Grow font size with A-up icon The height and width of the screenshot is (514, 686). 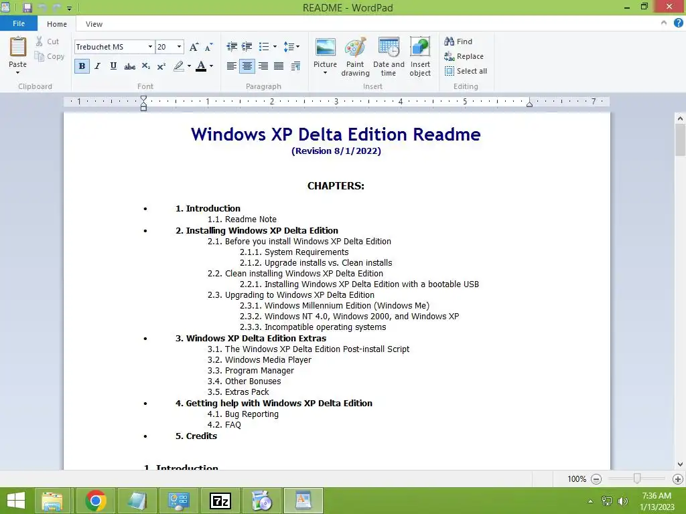194,47
